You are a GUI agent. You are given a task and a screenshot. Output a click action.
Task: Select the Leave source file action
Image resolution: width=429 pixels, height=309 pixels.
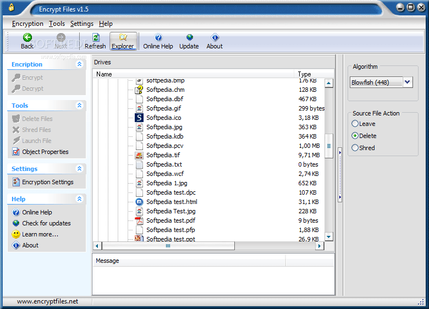(355, 124)
